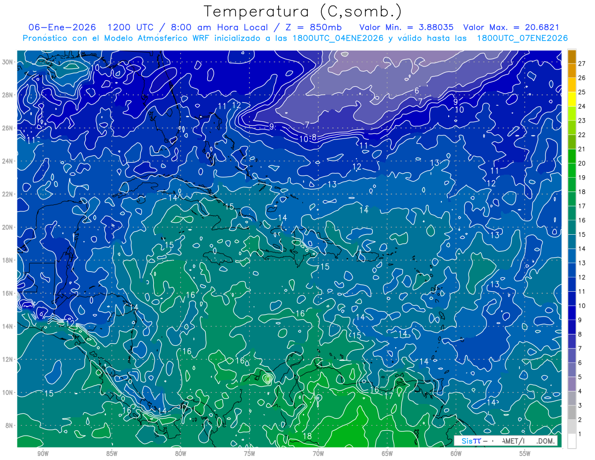Click the brown-orange top segment of color bar

pos(572,57)
